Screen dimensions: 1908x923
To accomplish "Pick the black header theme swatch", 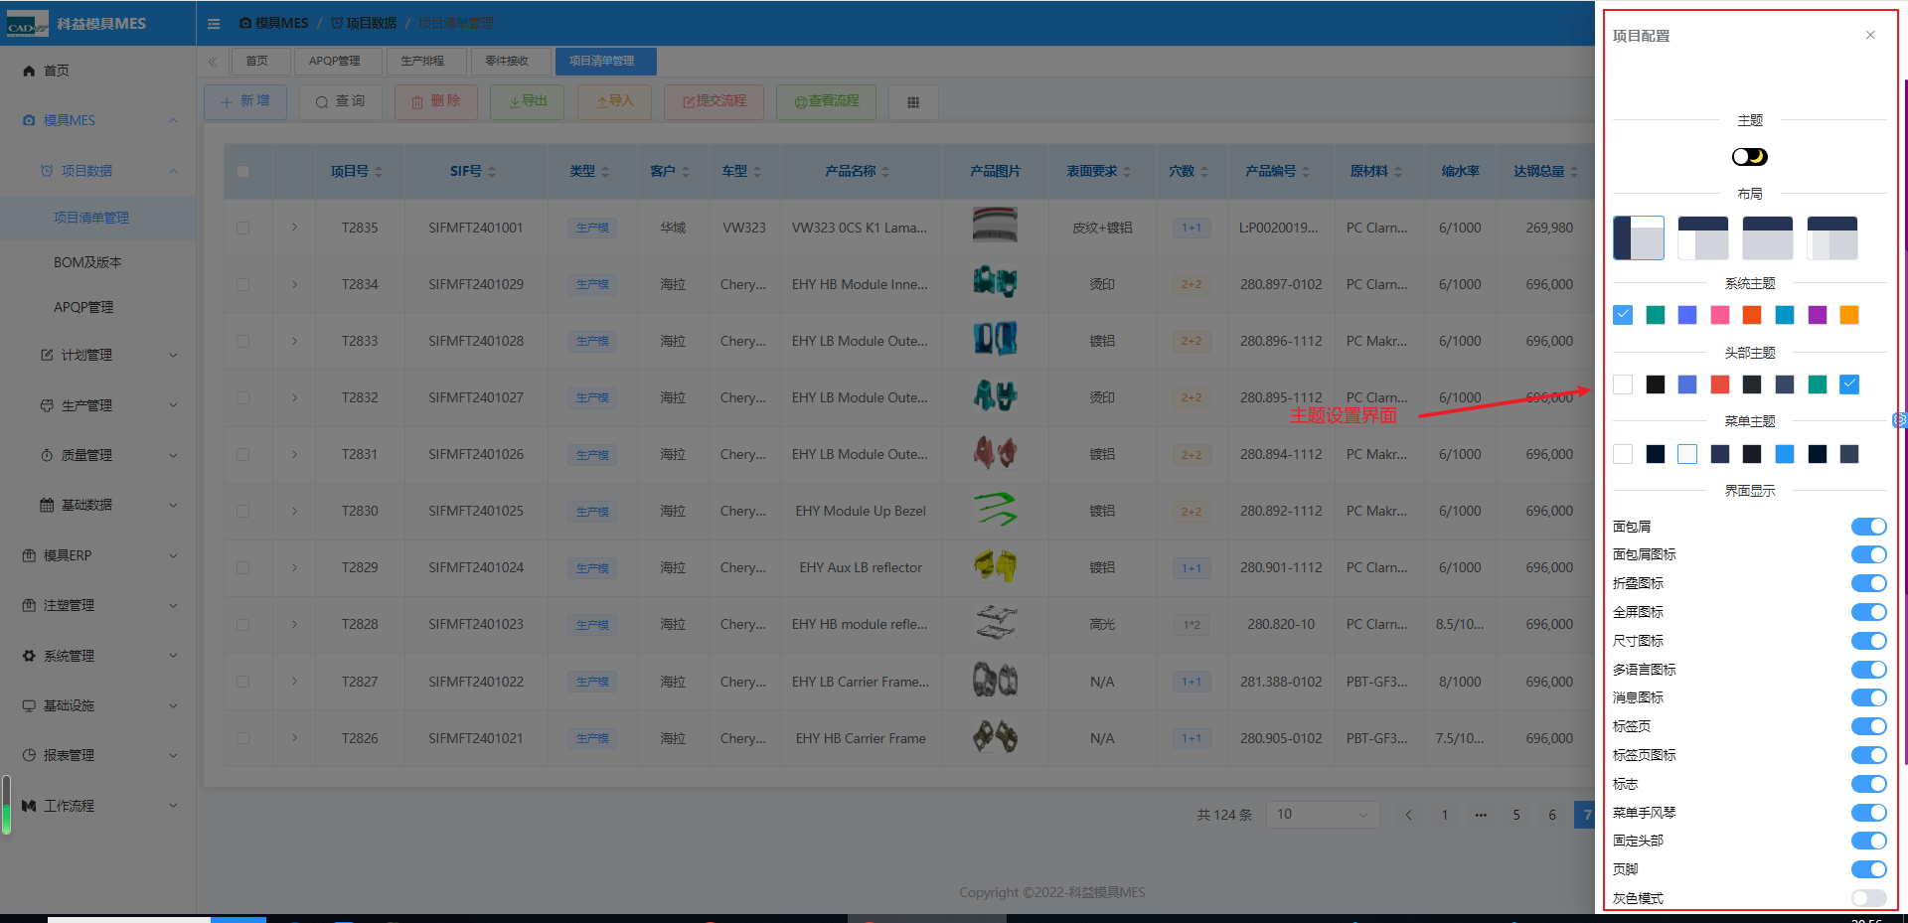I will pos(1655,385).
